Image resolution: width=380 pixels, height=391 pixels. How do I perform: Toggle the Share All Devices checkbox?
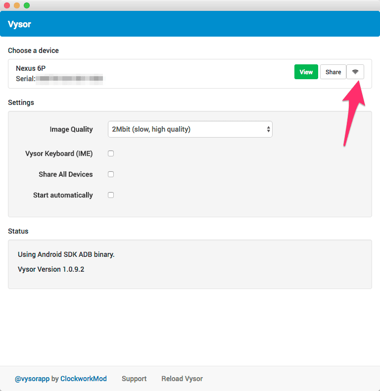point(111,174)
